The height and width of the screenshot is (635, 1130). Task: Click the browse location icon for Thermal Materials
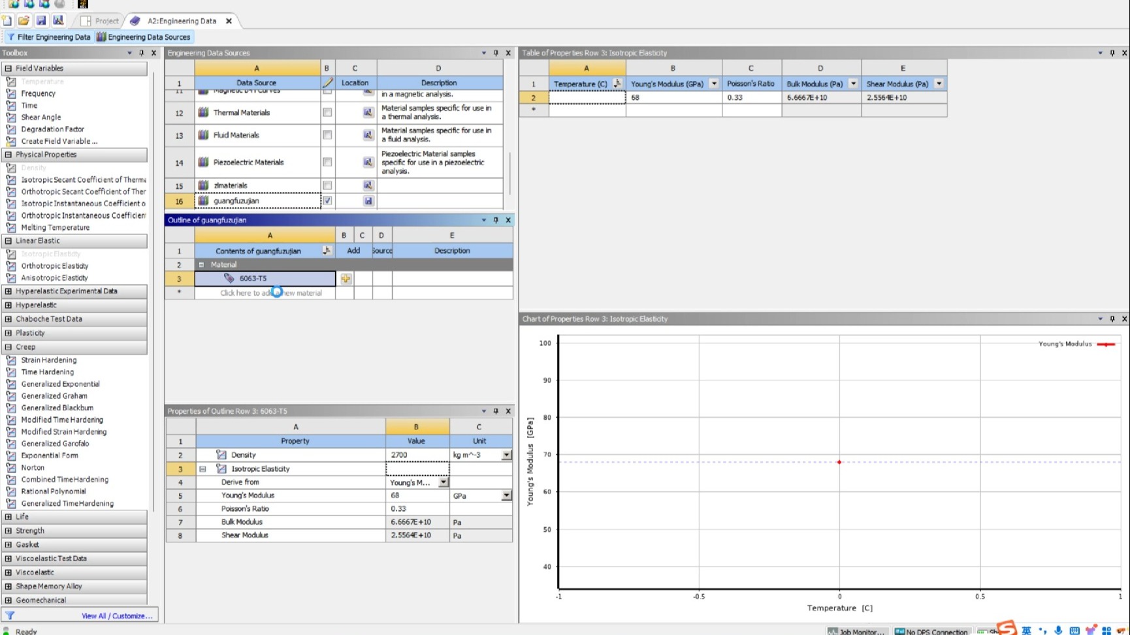pyautogui.click(x=368, y=112)
